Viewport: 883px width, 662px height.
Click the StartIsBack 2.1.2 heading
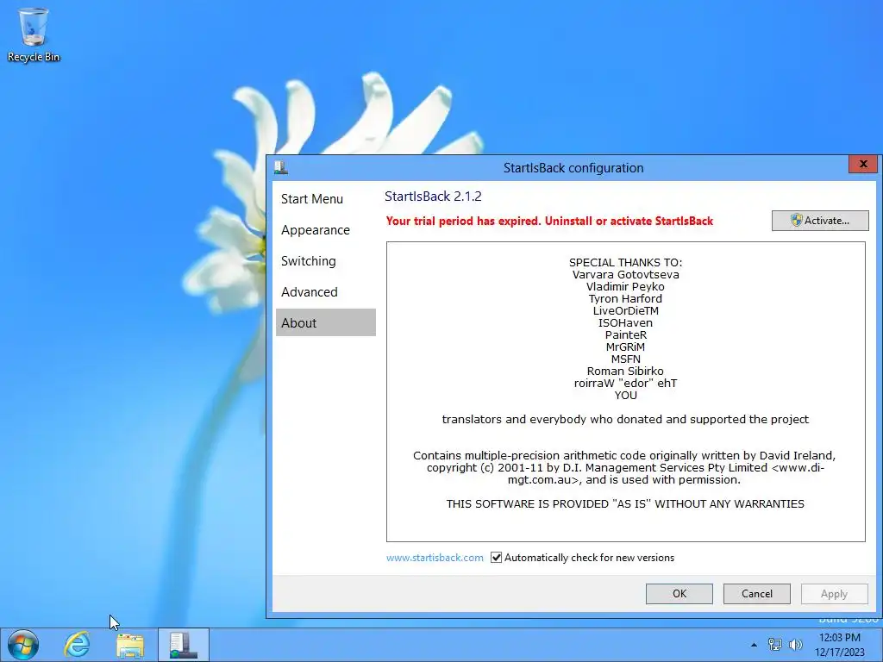click(433, 197)
